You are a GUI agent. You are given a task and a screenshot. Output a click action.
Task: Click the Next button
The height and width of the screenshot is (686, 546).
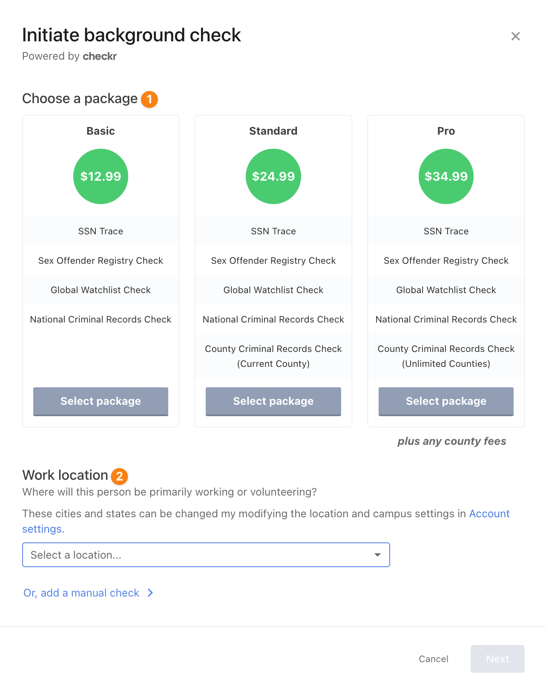pyautogui.click(x=497, y=659)
